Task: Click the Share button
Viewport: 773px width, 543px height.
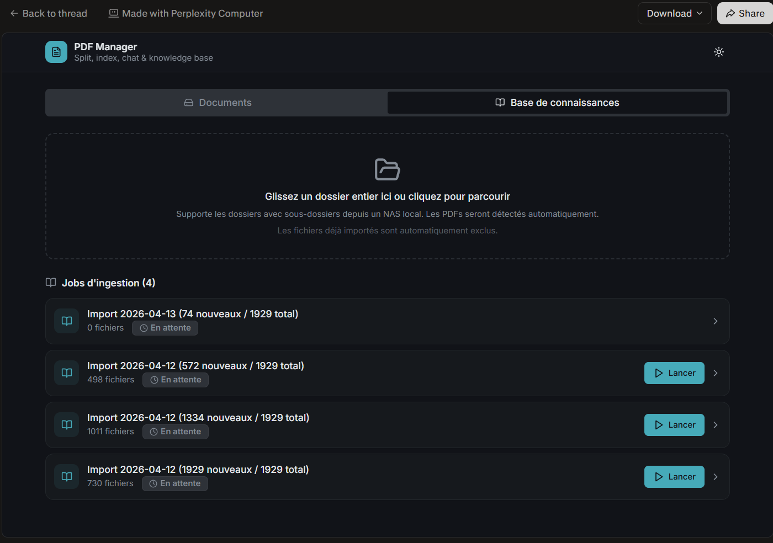Action: 745,13
